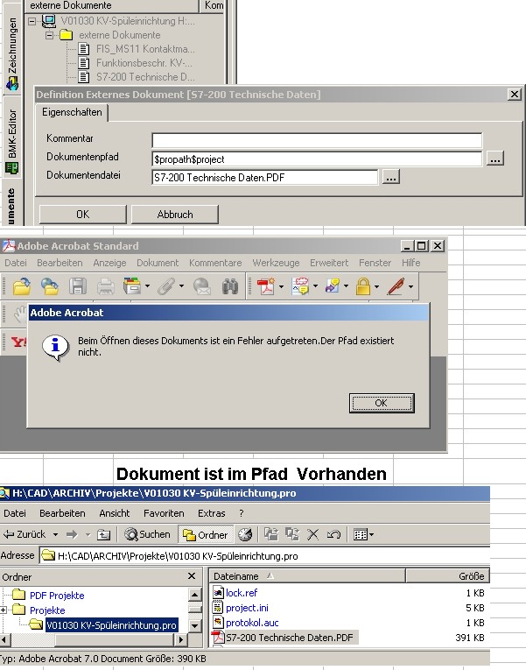Screen dimensions: 526x670
Task: Click the Explorer Delete X icon
Action: 313,534
